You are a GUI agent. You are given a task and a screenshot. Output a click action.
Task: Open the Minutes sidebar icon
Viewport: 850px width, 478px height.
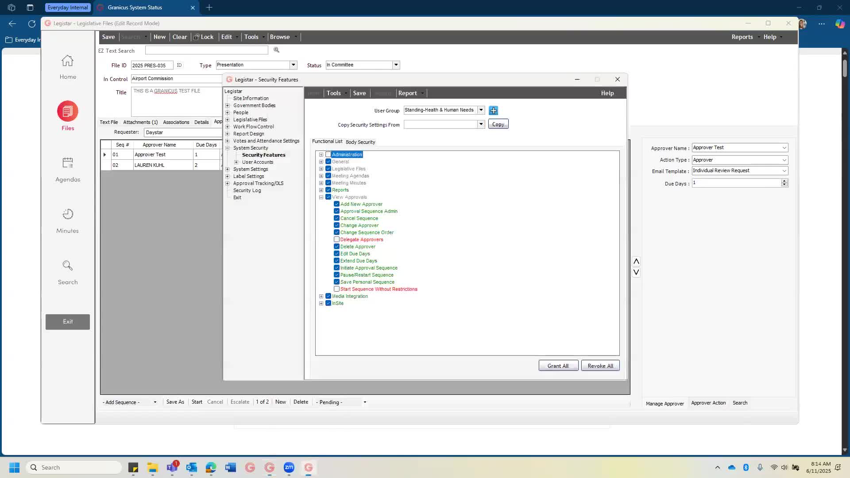pyautogui.click(x=68, y=215)
